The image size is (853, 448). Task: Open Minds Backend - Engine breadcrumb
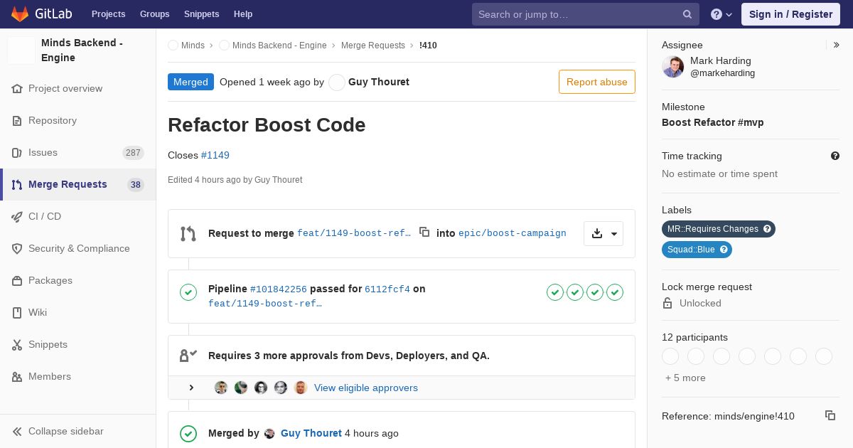pyautogui.click(x=279, y=45)
